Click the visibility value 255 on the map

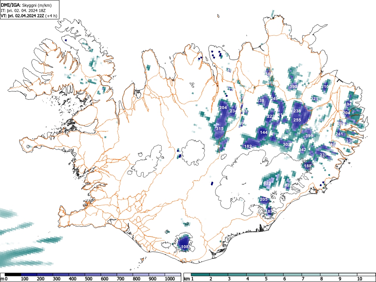tap(297, 120)
